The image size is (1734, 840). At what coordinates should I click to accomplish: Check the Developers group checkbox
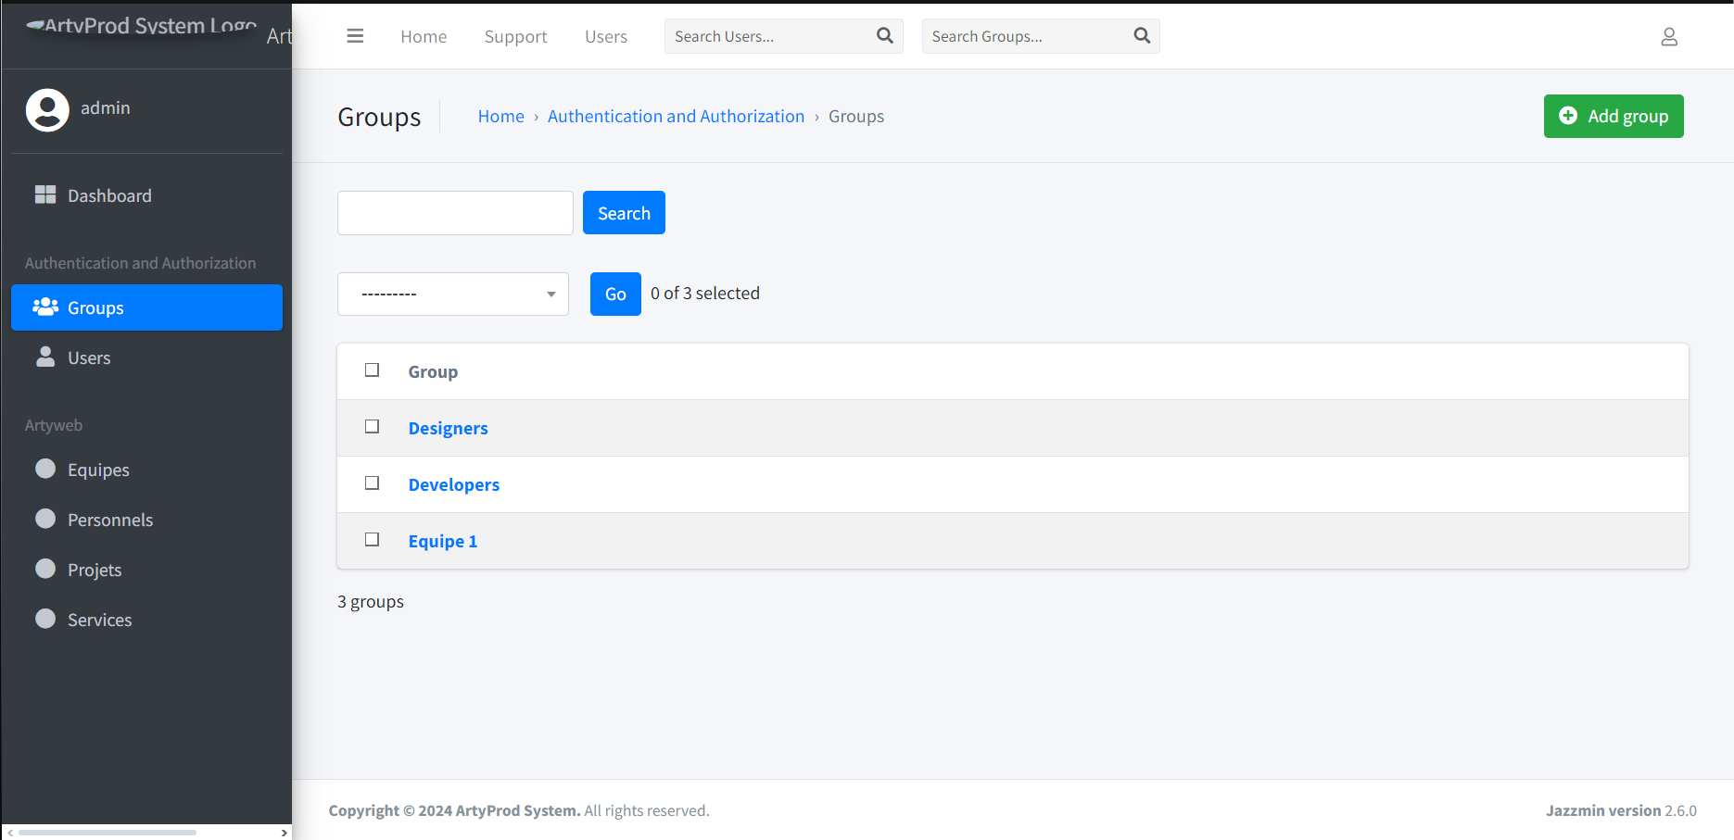pos(373,483)
